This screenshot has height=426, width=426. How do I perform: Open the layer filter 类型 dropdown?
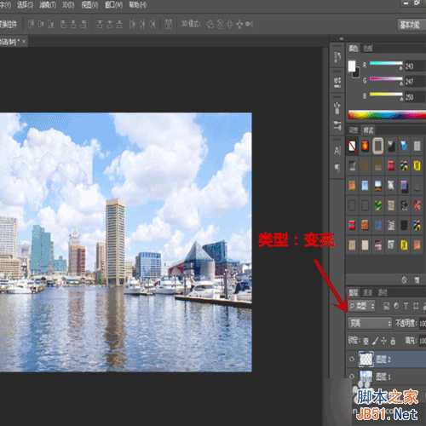pos(362,306)
